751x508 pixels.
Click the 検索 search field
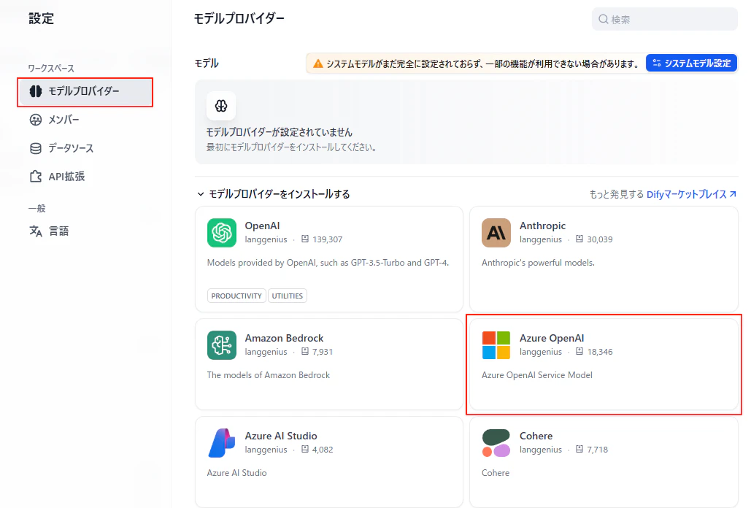665,19
